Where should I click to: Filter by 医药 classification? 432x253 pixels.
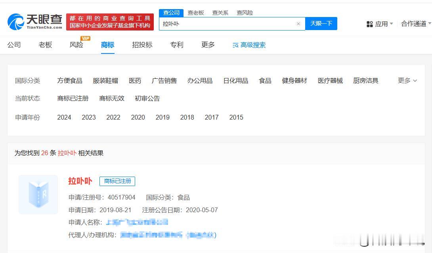pos(135,81)
